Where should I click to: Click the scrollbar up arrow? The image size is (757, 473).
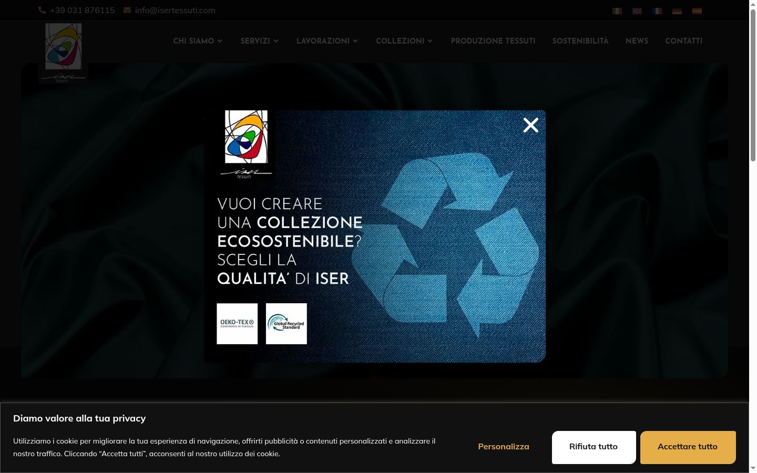753,4
